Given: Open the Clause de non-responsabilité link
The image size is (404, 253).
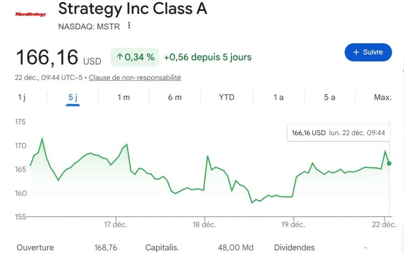Looking at the screenshot, I should tap(135, 77).
